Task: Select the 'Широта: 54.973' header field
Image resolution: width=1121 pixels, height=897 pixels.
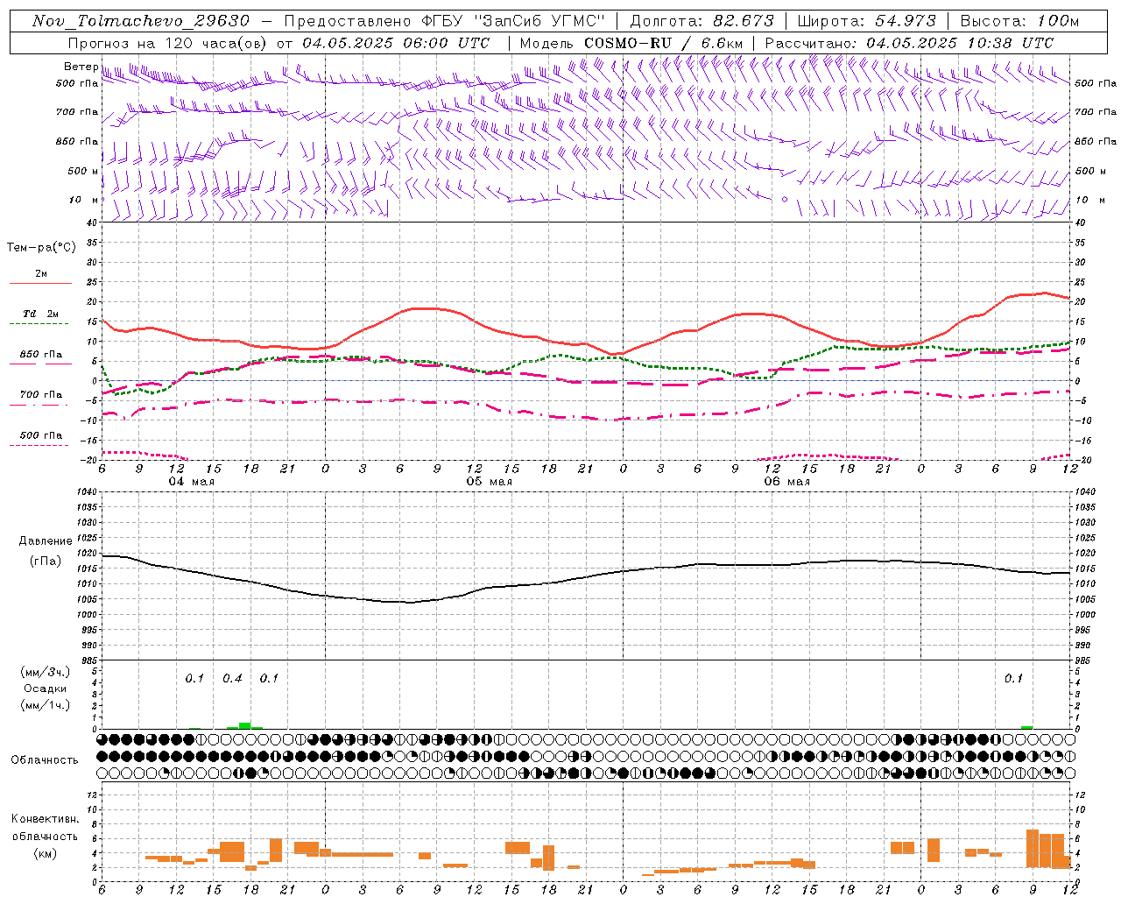Action: pos(866,21)
